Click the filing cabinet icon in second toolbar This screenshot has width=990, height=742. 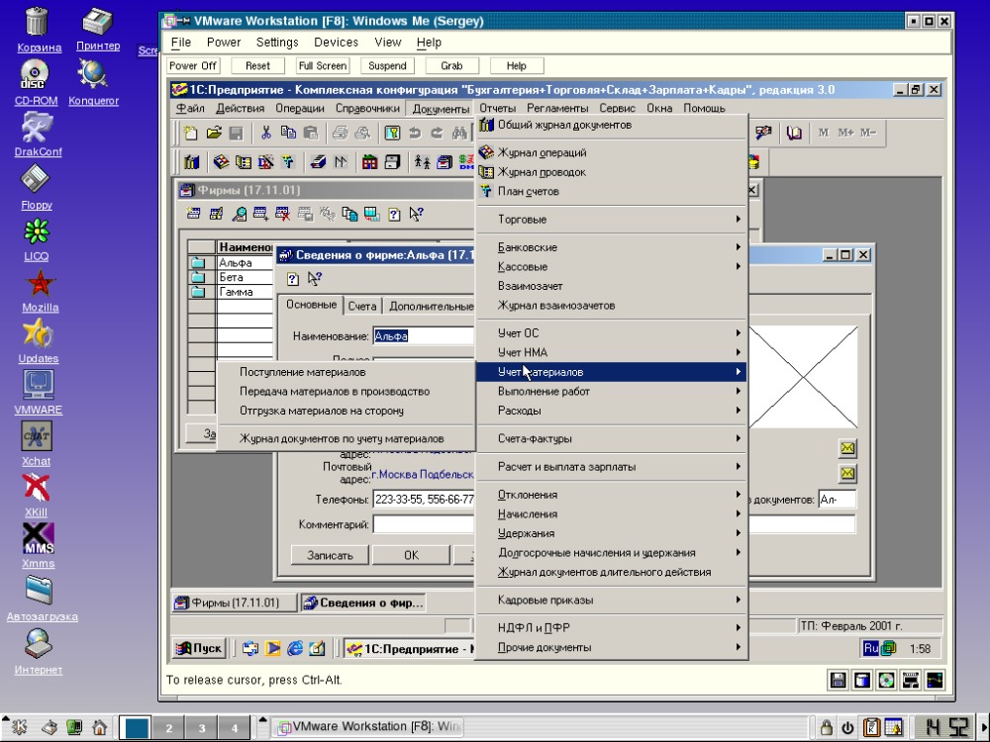[x=392, y=162]
